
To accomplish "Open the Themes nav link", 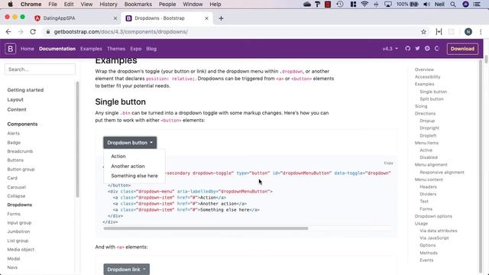I will (x=116, y=49).
